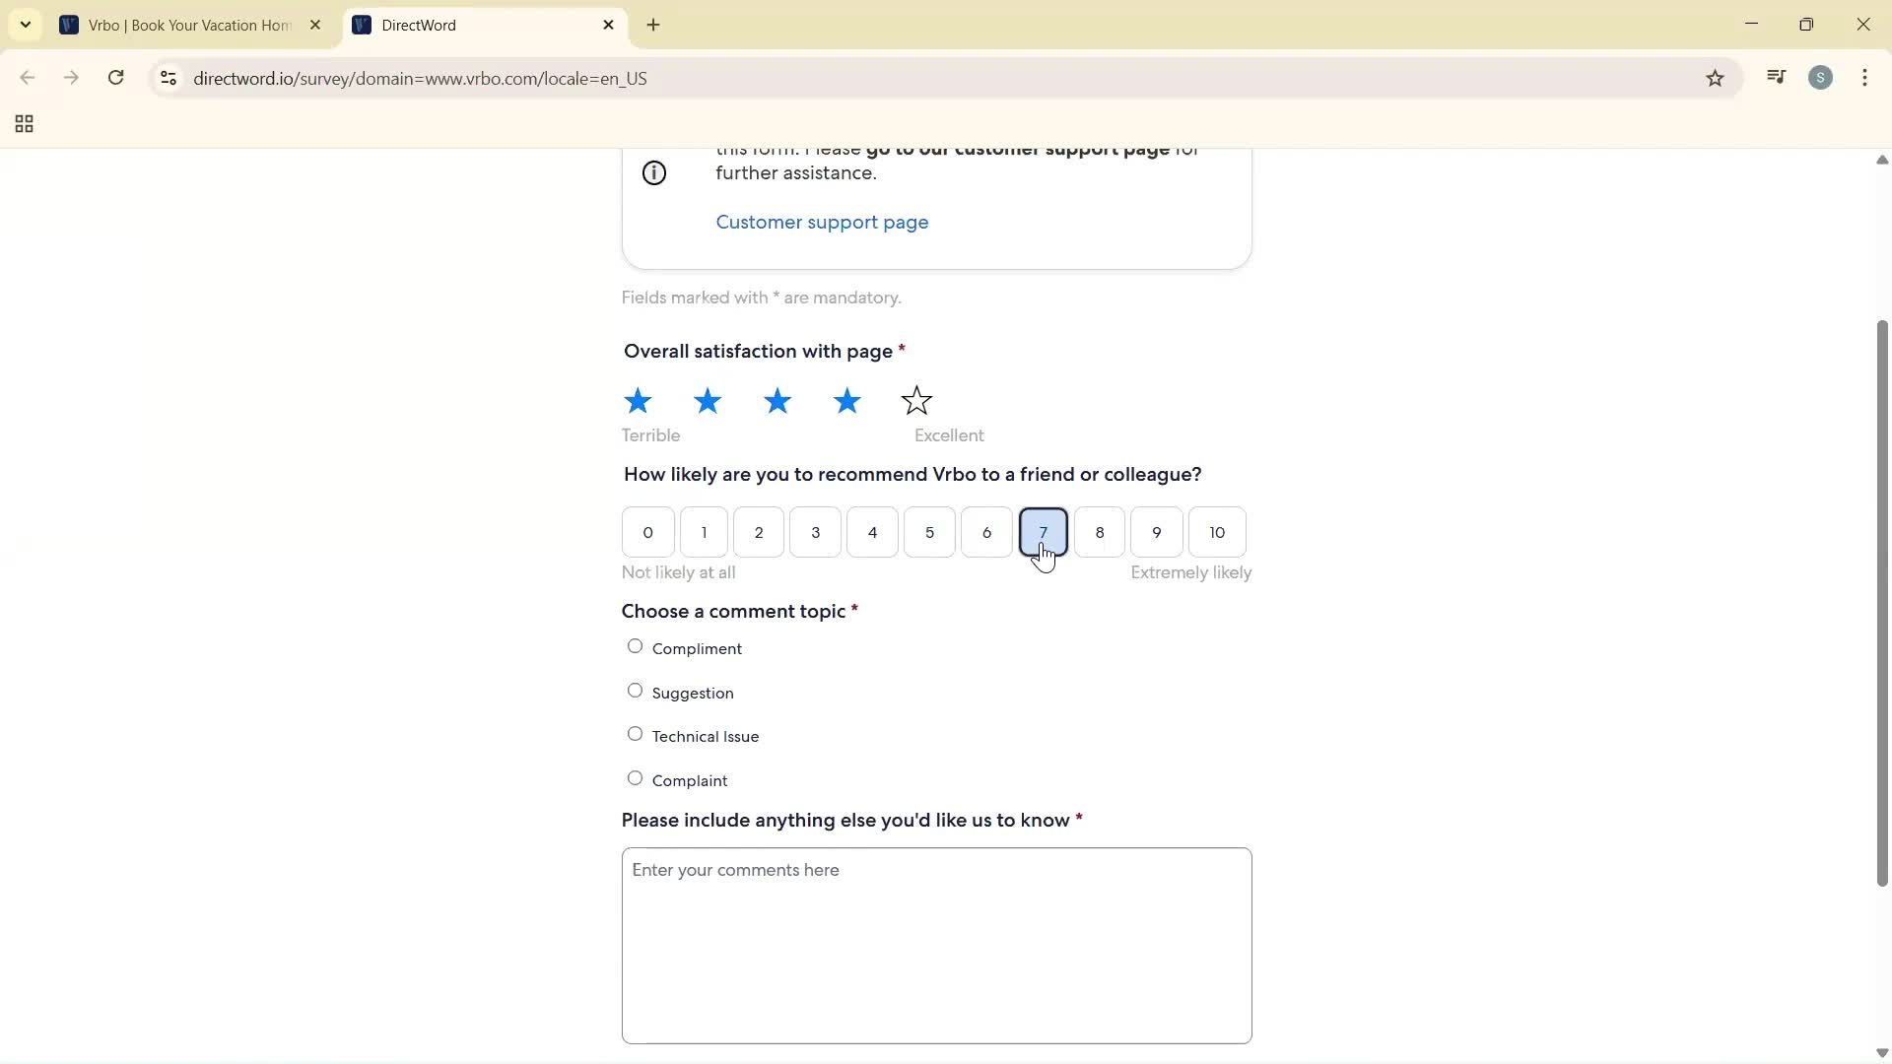Bookmark this page with the star icon
The image size is (1892, 1064).
click(x=1716, y=78)
